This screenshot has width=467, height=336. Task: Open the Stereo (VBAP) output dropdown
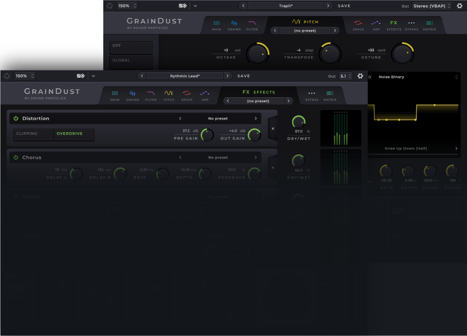point(433,6)
